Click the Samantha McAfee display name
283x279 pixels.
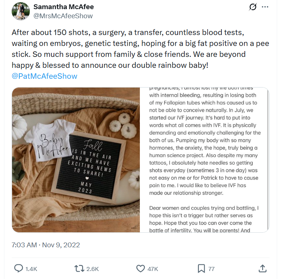pyautogui.click(x=64, y=7)
